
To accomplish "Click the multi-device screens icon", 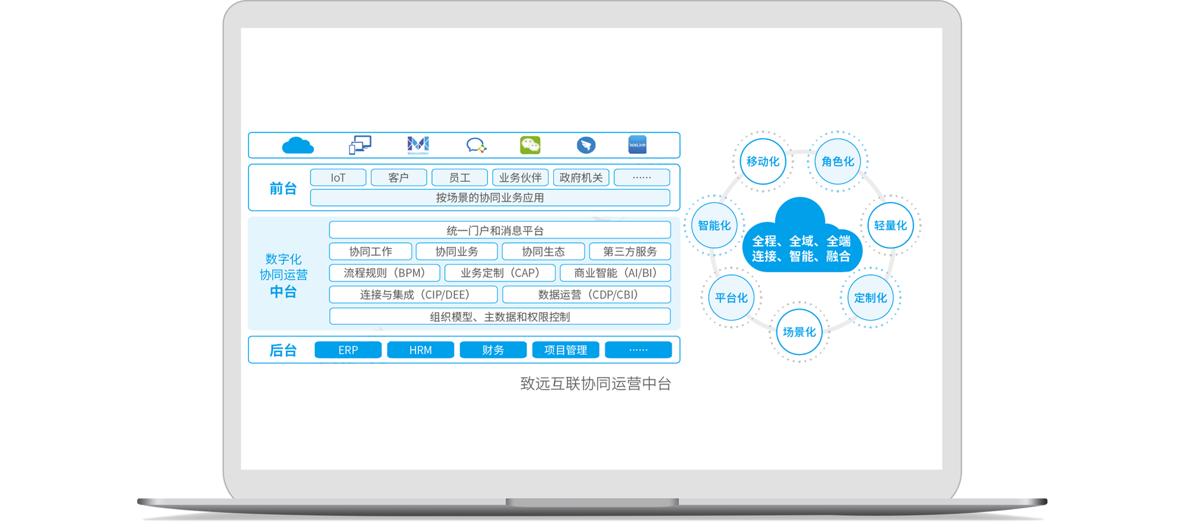I will (360, 145).
